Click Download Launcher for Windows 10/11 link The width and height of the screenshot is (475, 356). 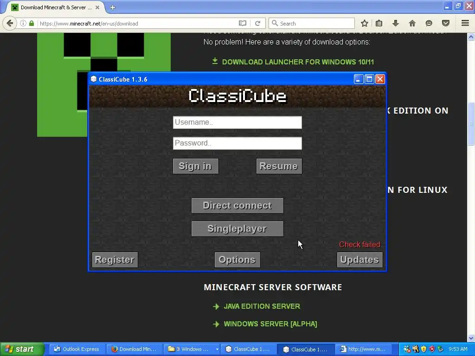(298, 62)
